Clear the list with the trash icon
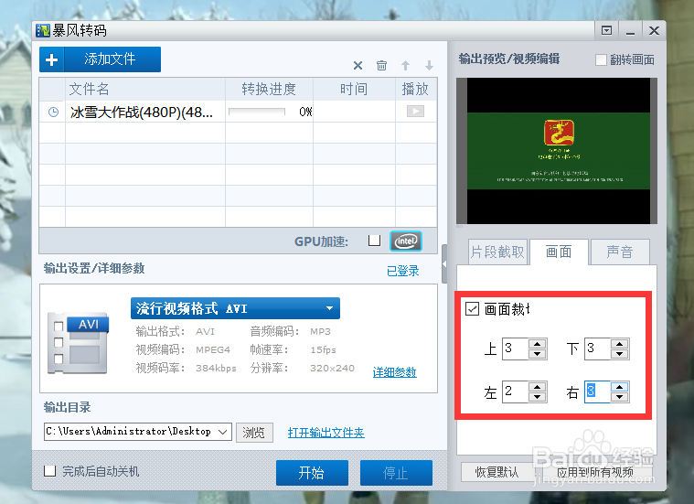This screenshot has height=504, width=694. point(381,66)
